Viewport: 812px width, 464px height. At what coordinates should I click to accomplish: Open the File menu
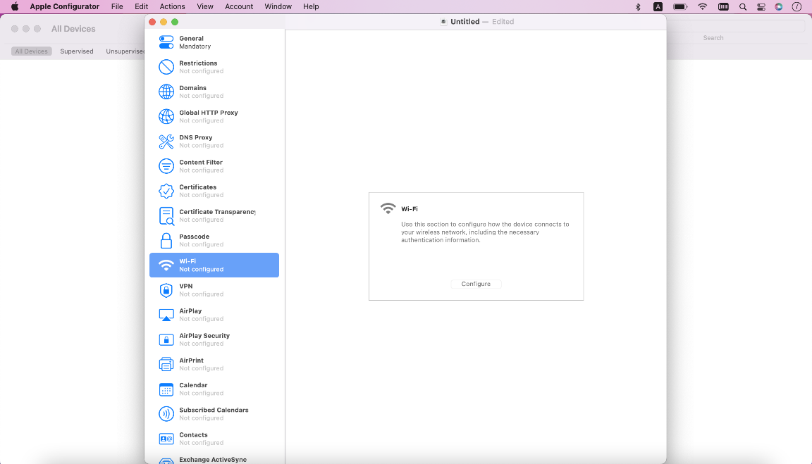tap(117, 7)
